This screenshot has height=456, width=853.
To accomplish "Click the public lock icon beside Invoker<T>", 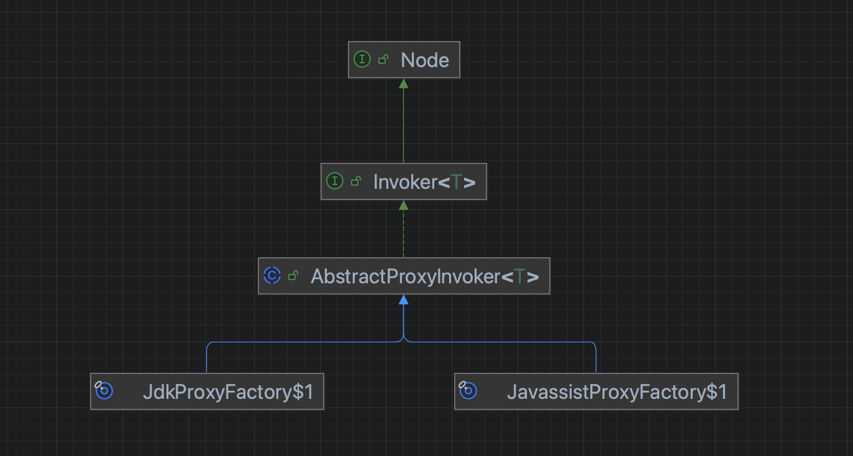I will (357, 181).
